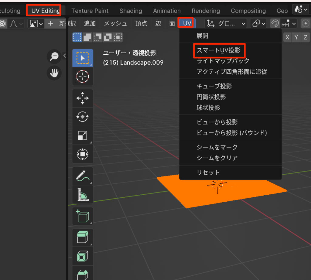Viewport: 311px width, 280px height.
Task: Click the zoom magnifier icon
Action: coord(54,56)
